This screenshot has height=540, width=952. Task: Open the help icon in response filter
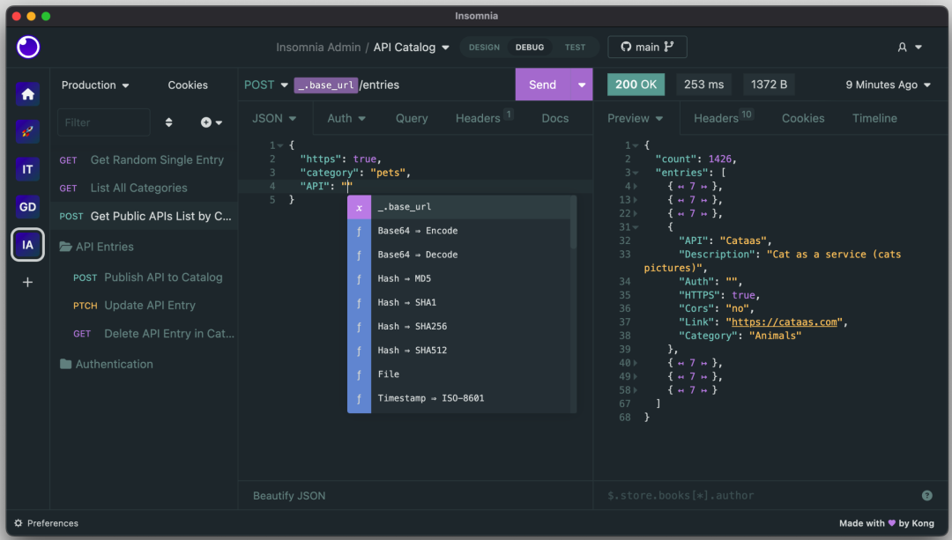tap(926, 495)
